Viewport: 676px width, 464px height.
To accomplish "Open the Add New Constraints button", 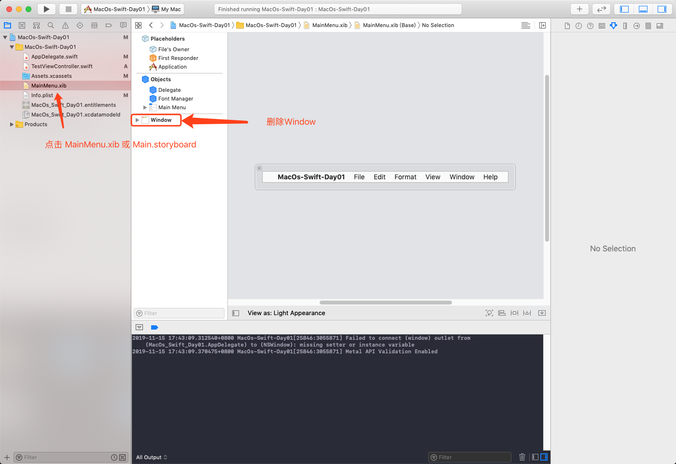I will (x=514, y=313).
